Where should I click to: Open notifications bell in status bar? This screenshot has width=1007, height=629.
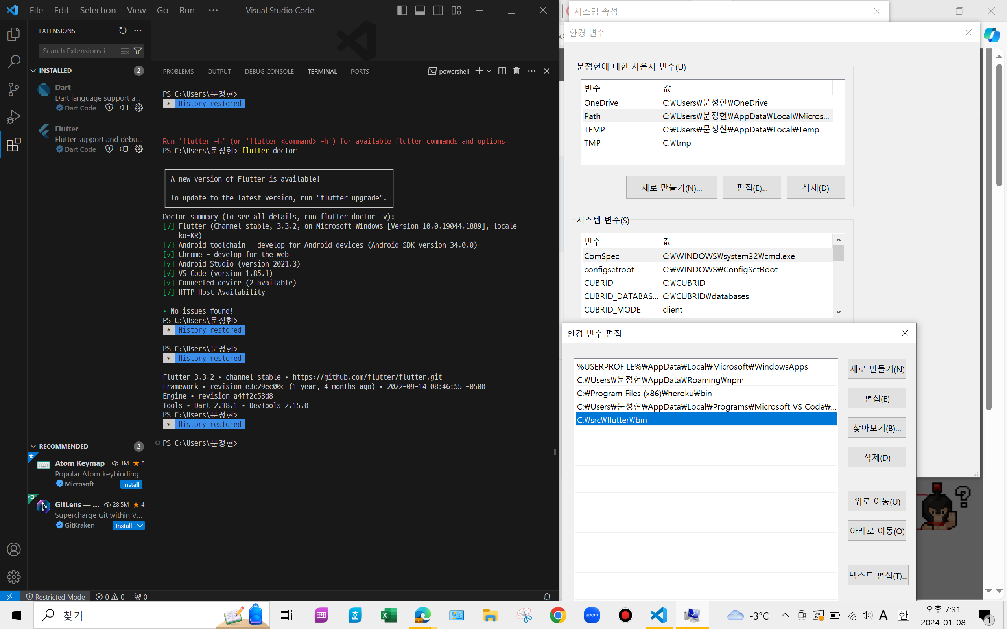coord(547,596)
